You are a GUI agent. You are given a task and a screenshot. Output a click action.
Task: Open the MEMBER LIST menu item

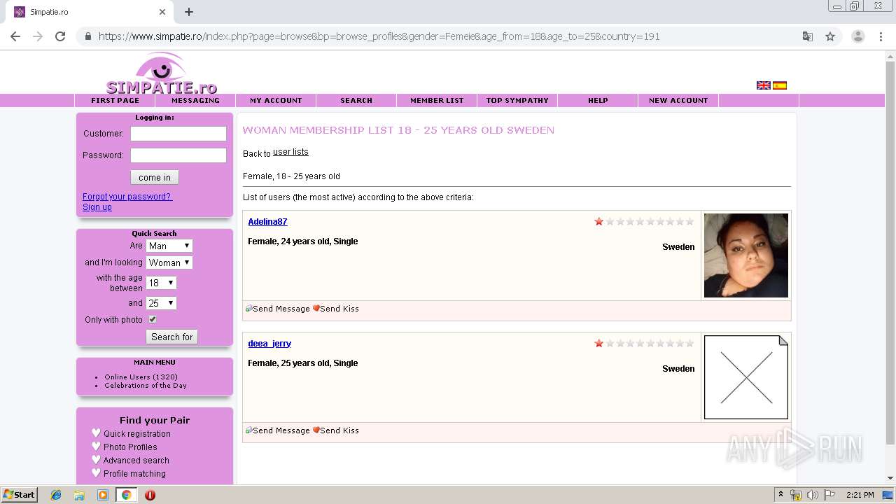[x=437, y=100]
